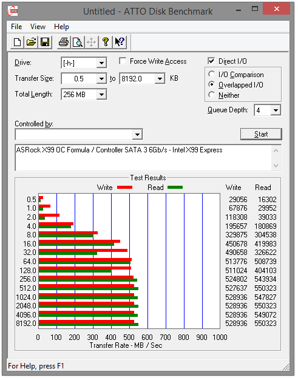Image resolution: width=298 pixels, height=380 pixels.
Task: Click the read value 404103
Action: coord(265,271)
